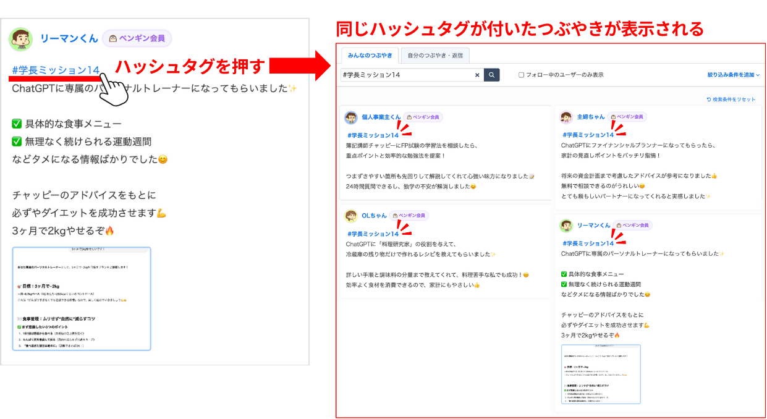Screen dimensions: 767x419
Task: Click 主婦ちゃん avatar icon
Action: coord(566,117)
